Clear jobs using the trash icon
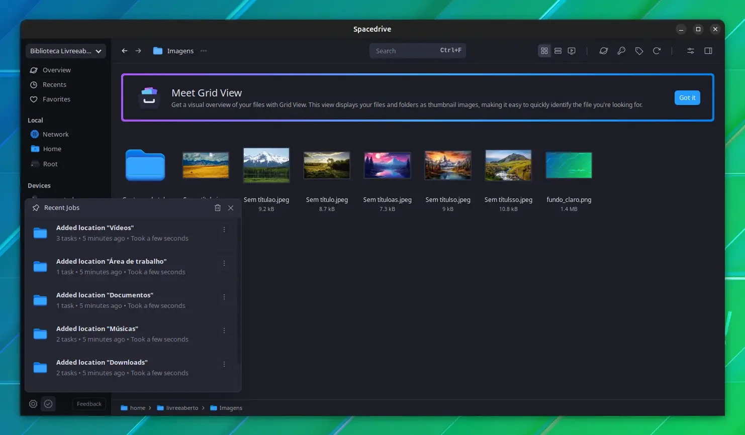The image size is (745, 435). click(218, 207)
